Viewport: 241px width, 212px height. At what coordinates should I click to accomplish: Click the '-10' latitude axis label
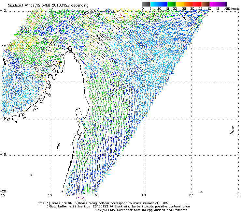point(3,11)
